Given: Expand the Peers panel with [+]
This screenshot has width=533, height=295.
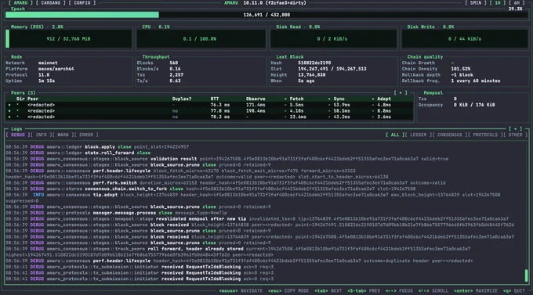Looking at the screenshot, I should pos(401,92).
